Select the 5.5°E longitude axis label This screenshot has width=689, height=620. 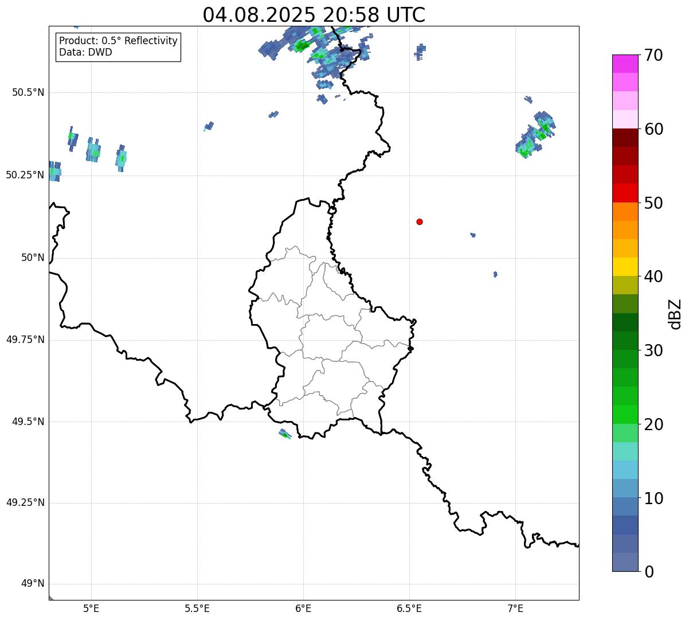pyautogui.click(x=197, y=608)
